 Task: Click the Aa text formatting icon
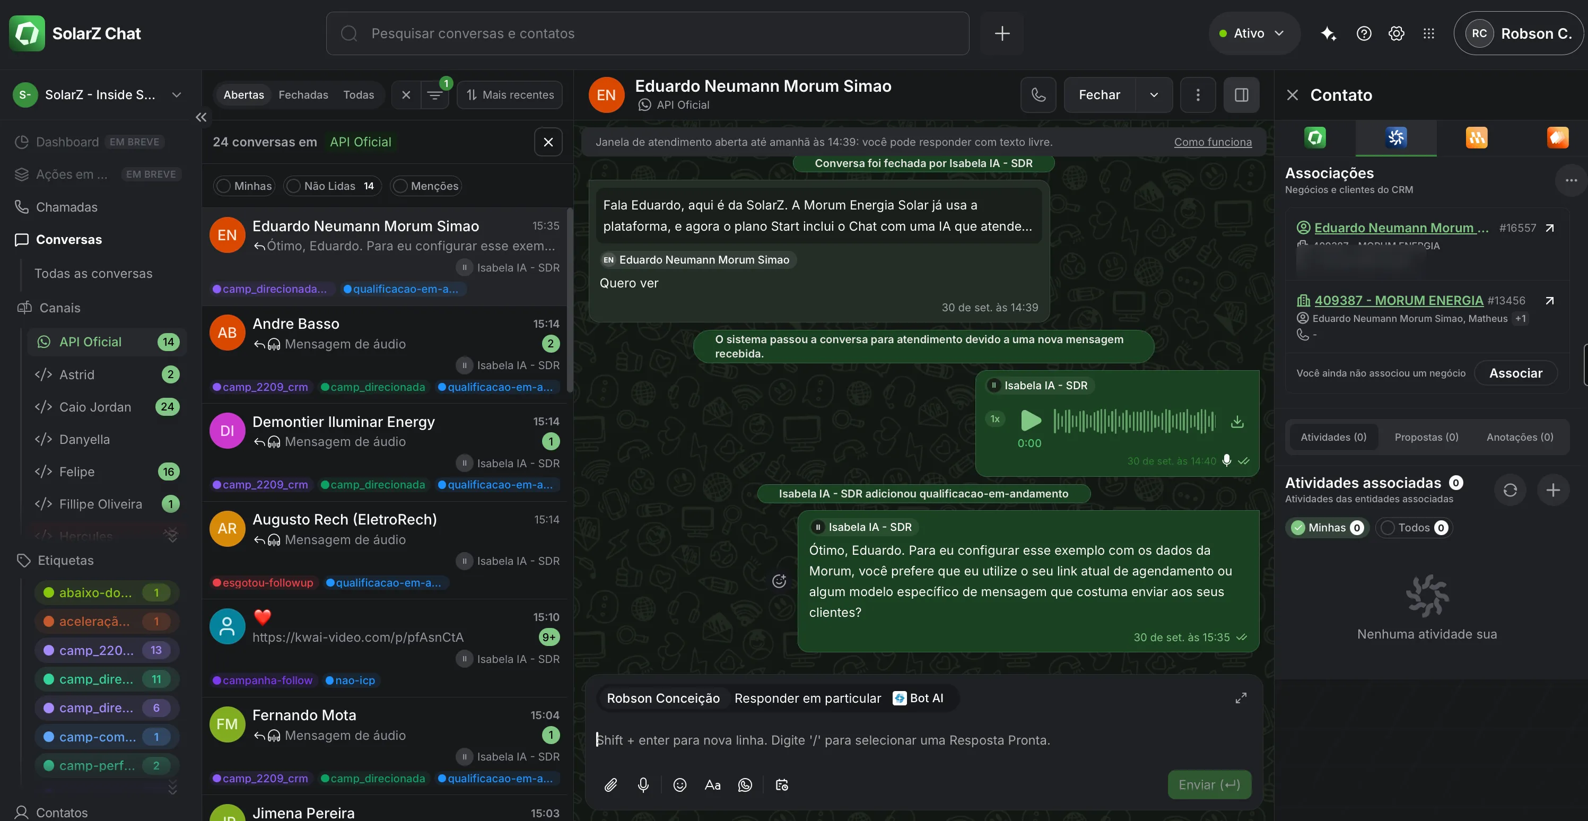(712, 784)
